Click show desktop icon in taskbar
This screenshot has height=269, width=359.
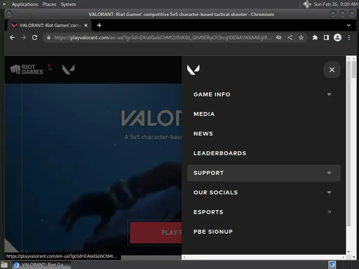(x=4, y=265)
